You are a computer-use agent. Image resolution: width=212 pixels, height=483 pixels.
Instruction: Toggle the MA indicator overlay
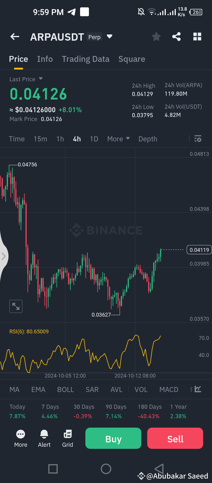[x=14, y=389]
